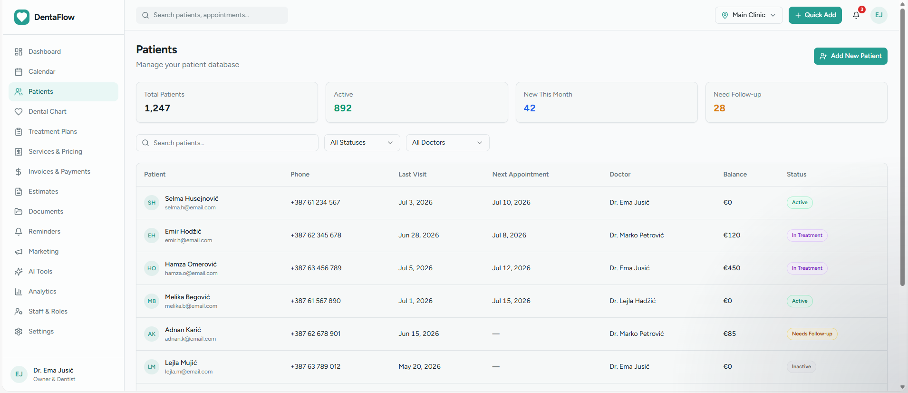Image resolution: width=908 pixels, height=393 pixels.
Task: Expand the Main Clinic dropdown
Action: 749,15
